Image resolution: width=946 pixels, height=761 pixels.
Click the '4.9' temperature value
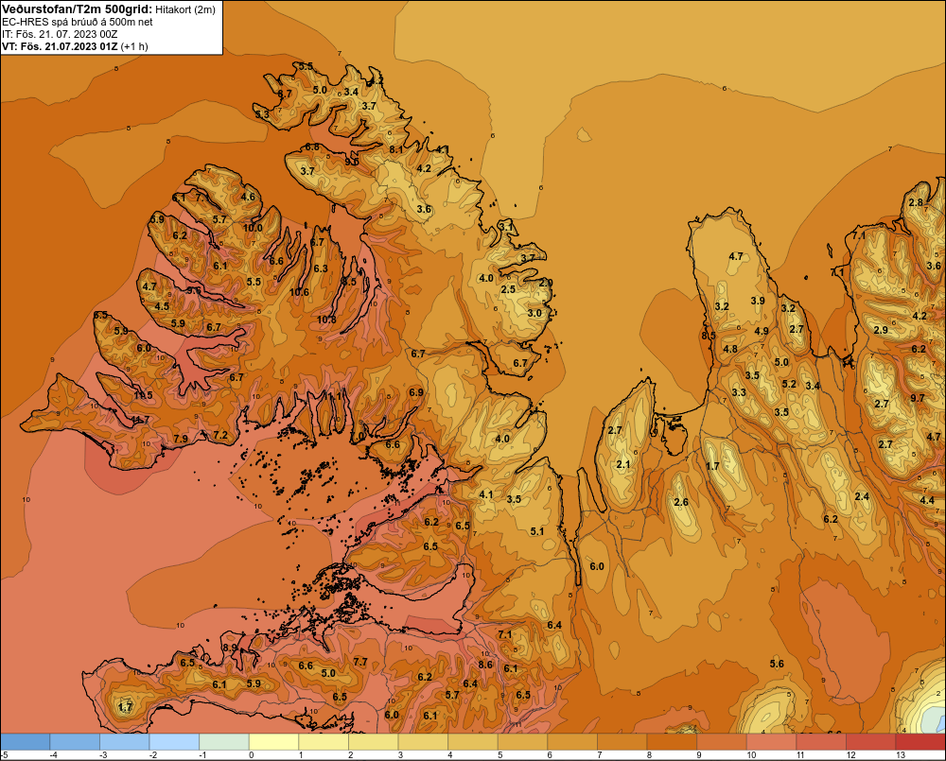point(762,331)
